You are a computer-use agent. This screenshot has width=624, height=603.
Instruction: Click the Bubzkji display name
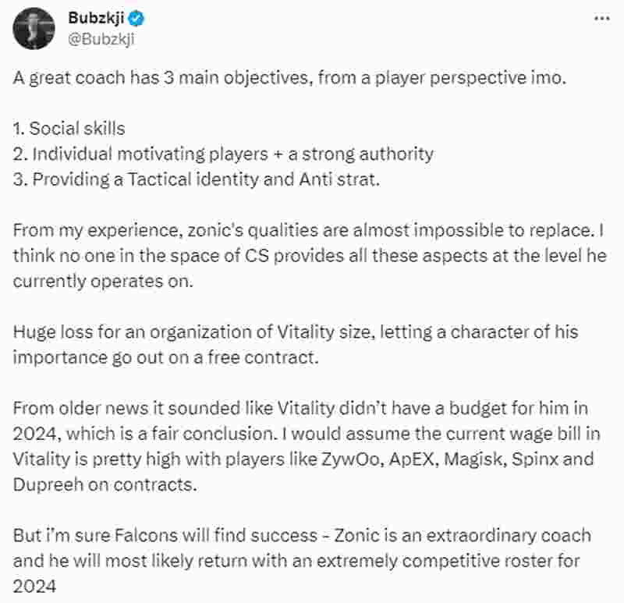(96, 18)
